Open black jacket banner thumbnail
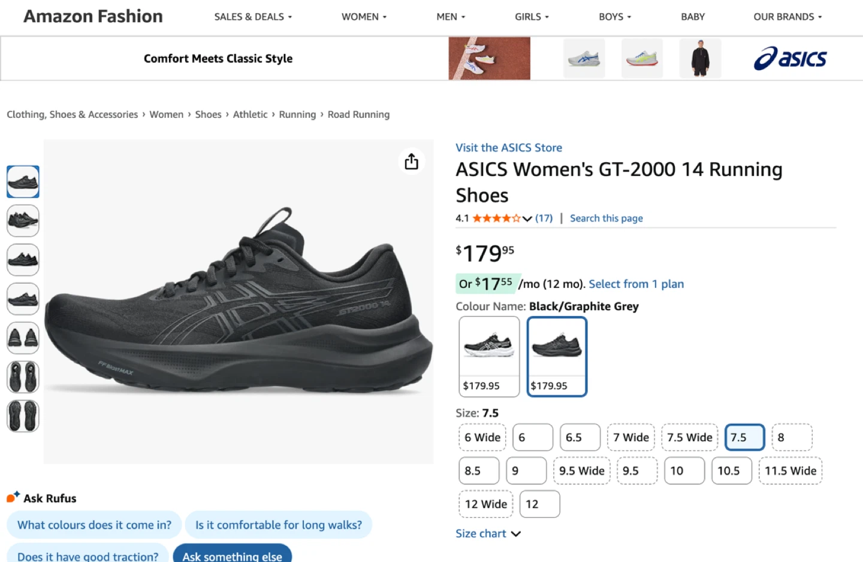This screenshot has width=863, height=562. point(700,58)
